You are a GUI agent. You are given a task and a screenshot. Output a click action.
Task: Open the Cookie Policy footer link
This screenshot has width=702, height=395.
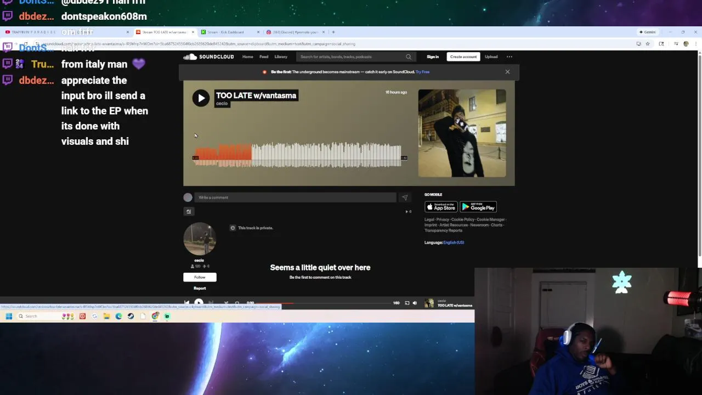pyautogui.click(x=463, y=219)
